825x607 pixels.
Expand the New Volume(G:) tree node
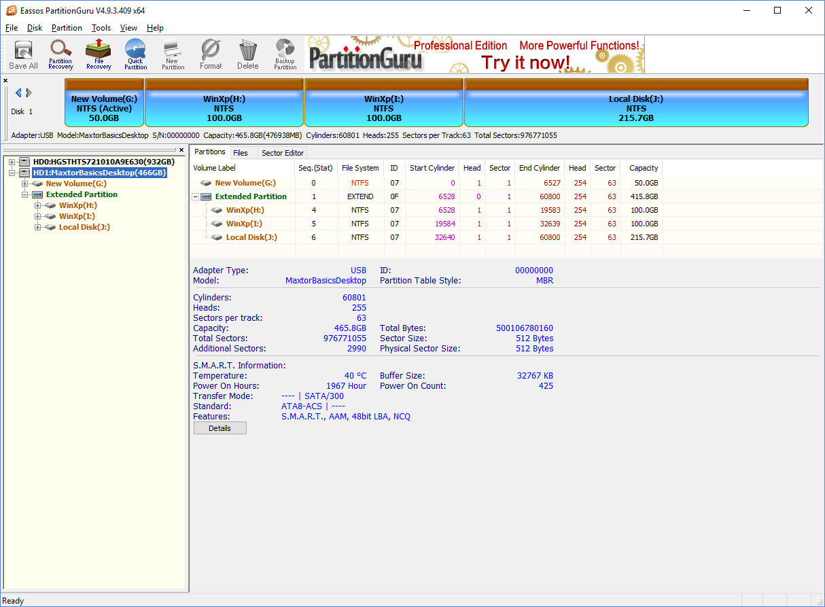click(x=25, y=184)
